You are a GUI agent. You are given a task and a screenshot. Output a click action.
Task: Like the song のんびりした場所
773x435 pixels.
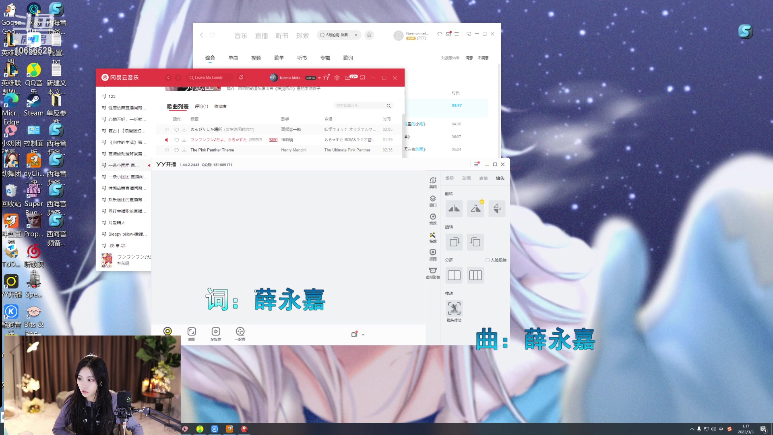pyautogui.click(x=176, y=129)
